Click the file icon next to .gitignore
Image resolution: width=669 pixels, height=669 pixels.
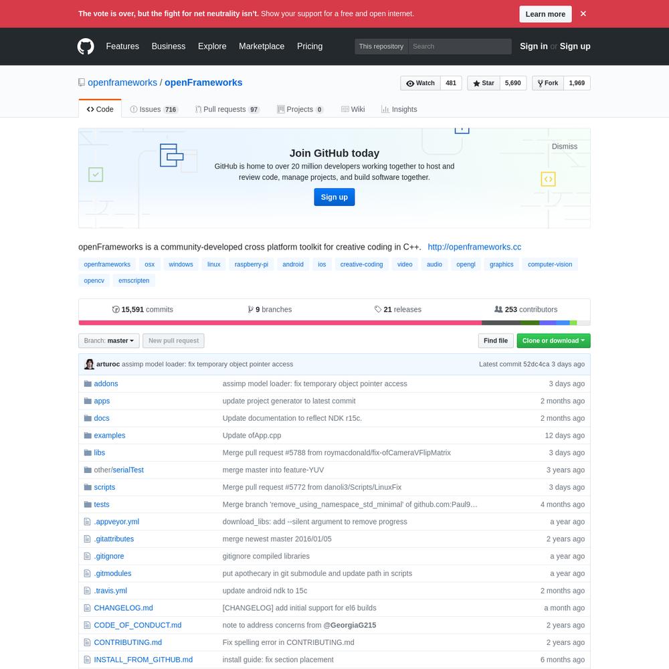(x=87, y=556)
